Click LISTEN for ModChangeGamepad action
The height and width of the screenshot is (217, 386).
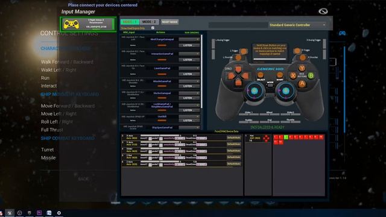point(189,46)
